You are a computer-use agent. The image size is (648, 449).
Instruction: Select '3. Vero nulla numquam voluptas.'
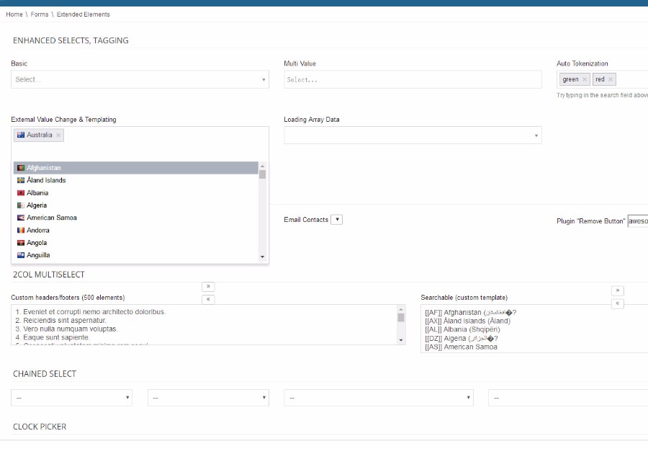(66, 329)
